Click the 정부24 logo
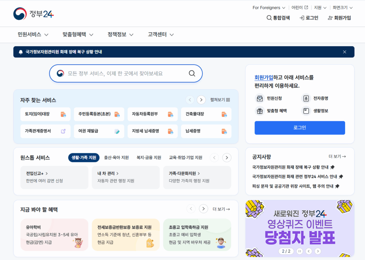365x260 pixels. [34, 14]
